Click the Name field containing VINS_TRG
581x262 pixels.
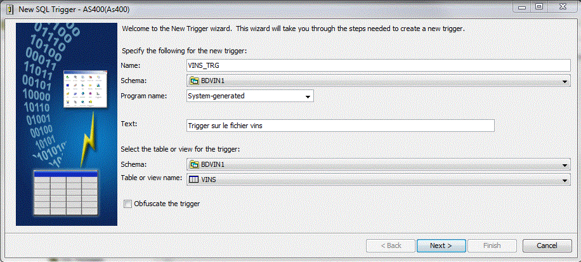378,65
